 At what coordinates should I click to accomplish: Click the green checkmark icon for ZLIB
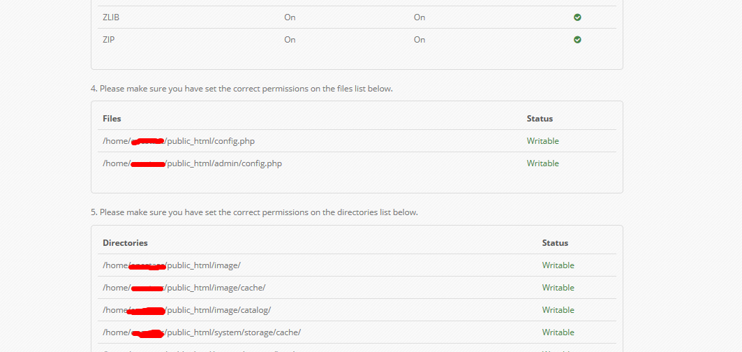[577, 17]
